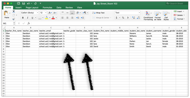Click the comma style icon
The width and height of the screenshot is (190, 98).
tap(128, 18)
